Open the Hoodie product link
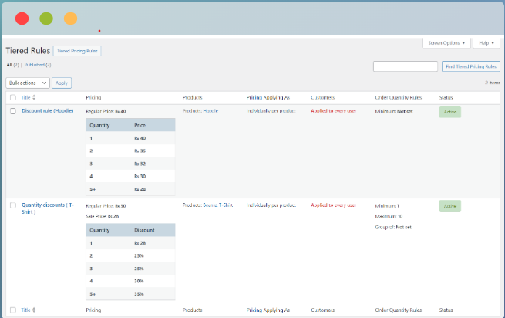The image size is (505, 318). [210, 110]
